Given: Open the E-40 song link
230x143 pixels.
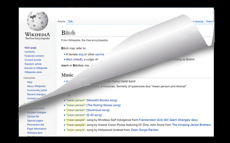Looking at the screenshot, I should 94,115.
